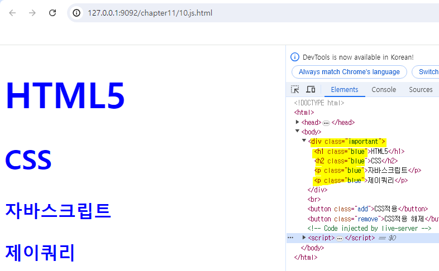Select the opening html tag node

tap(304, 112)
